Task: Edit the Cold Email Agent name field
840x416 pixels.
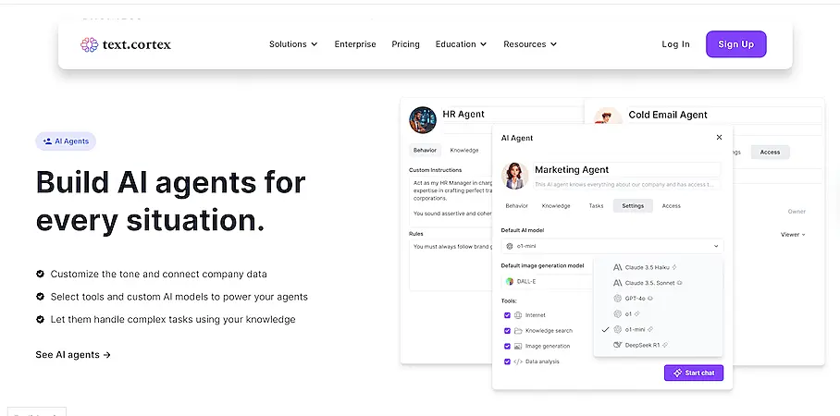Action: [724, 115]
